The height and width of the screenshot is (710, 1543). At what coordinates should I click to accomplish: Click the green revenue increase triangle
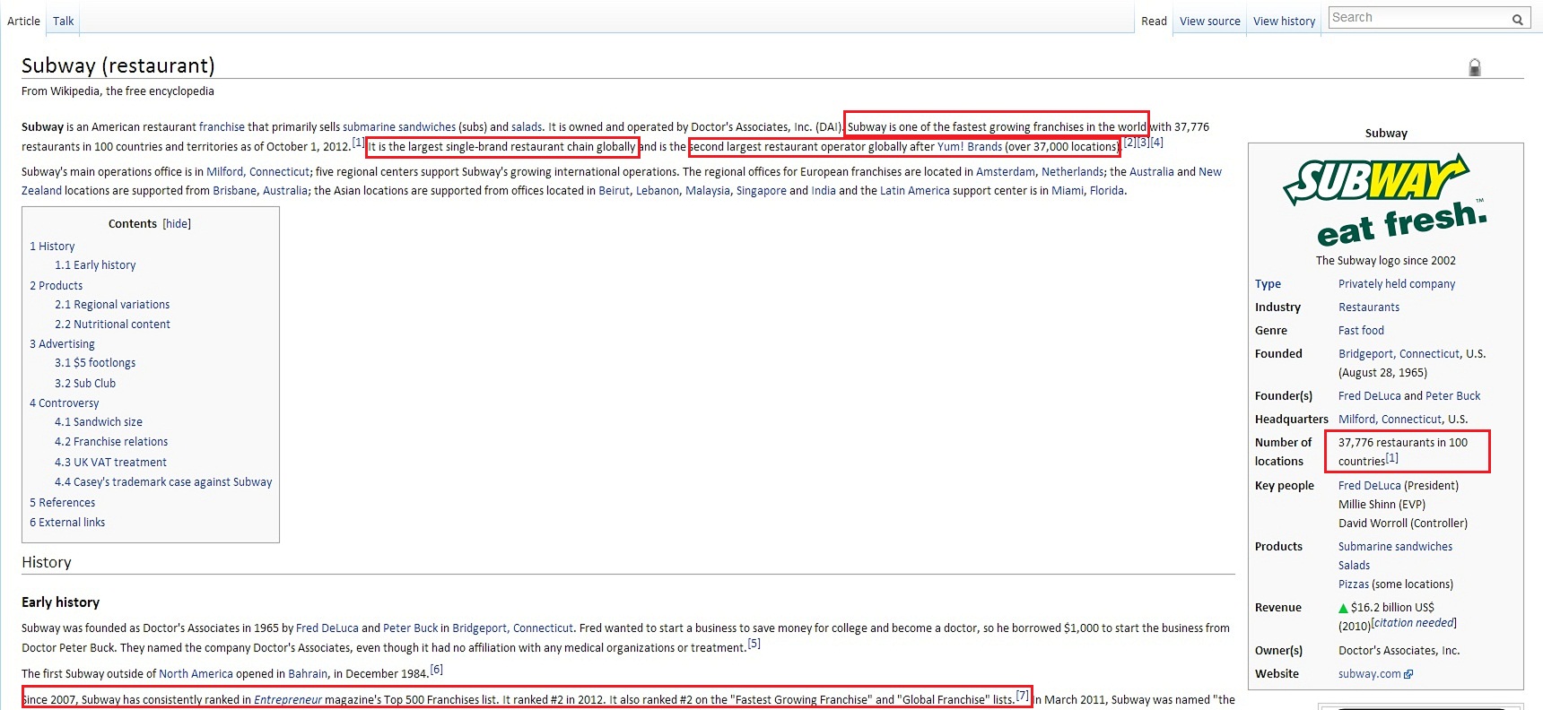click(1343, 608)
